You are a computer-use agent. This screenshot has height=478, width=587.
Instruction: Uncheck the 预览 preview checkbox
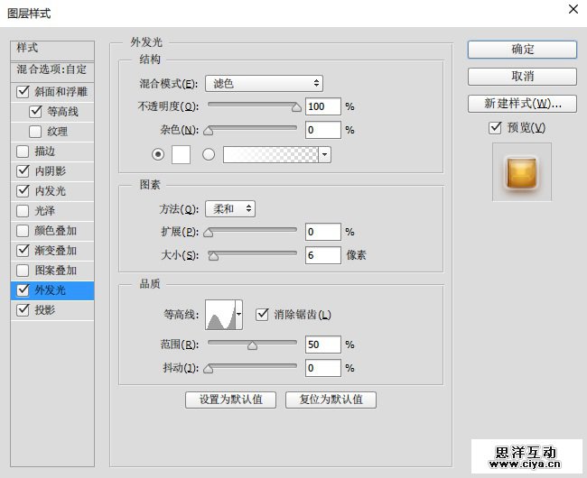point(494,128)
